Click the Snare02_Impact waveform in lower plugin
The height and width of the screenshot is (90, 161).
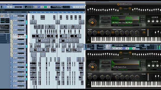point(125,64)
